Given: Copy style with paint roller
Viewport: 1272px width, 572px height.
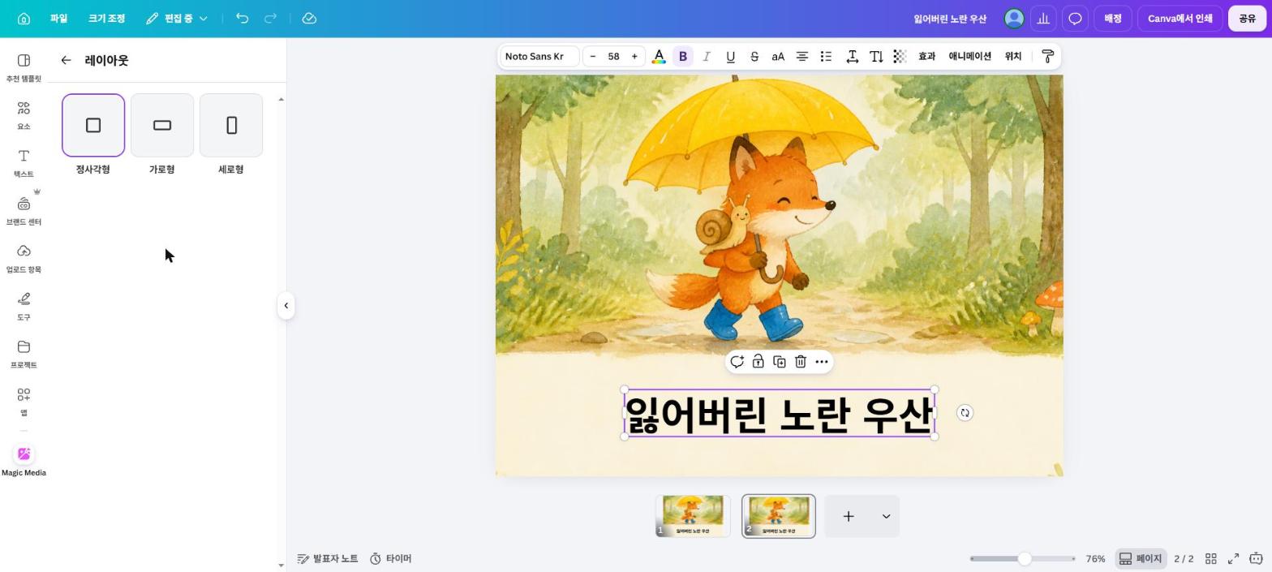Looking at the screenshot, I should tap(1047, 56).
